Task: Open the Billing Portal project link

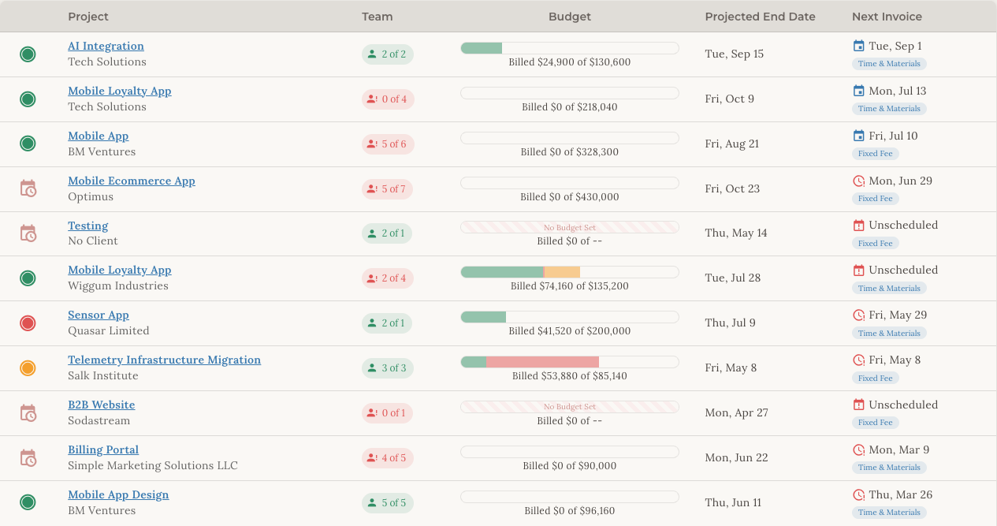Action: click(103, 450)
